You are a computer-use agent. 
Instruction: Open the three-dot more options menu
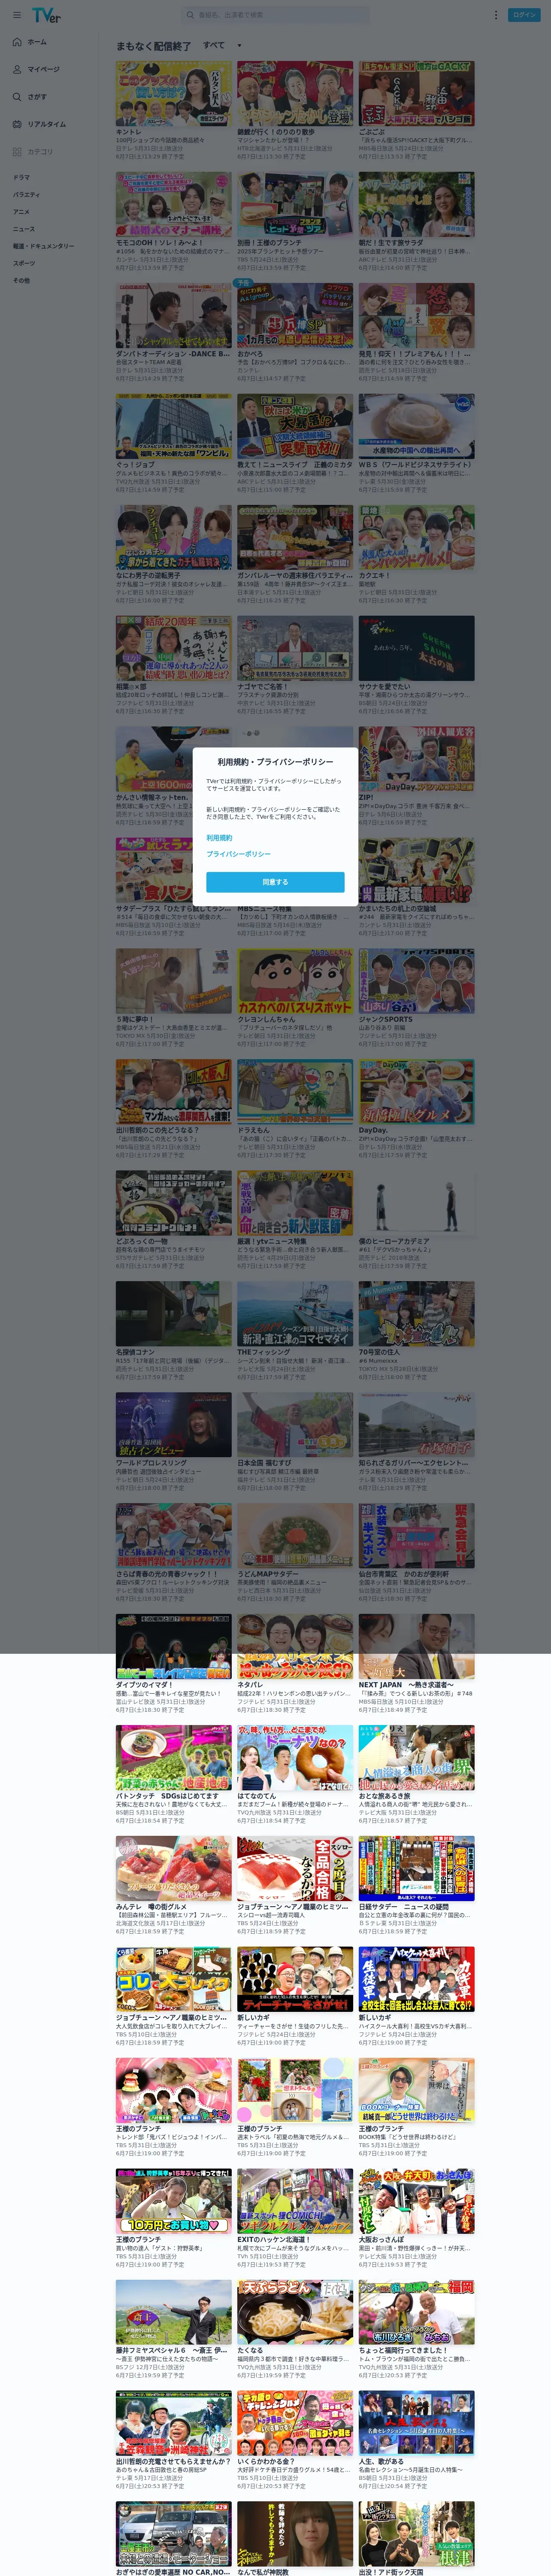click(495, 15)
